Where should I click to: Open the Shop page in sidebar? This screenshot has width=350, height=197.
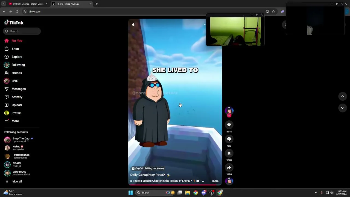15,49
